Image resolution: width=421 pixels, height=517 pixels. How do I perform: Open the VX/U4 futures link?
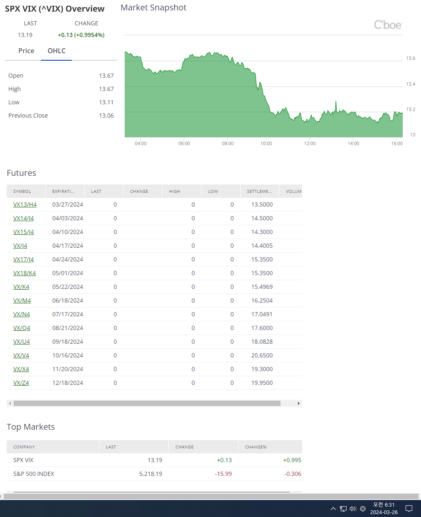pos(22,342)
